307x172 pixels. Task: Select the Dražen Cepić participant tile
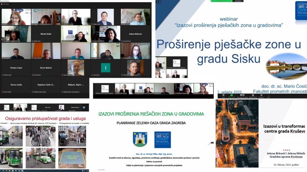[x=16, y=68]
